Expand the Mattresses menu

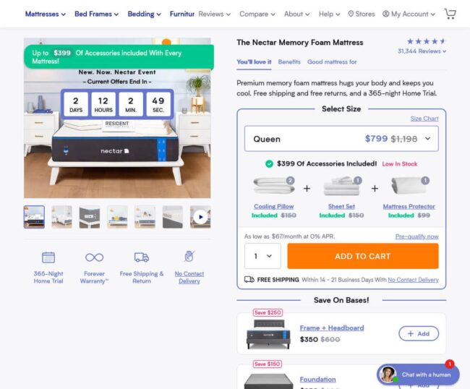tap(46, 14)
